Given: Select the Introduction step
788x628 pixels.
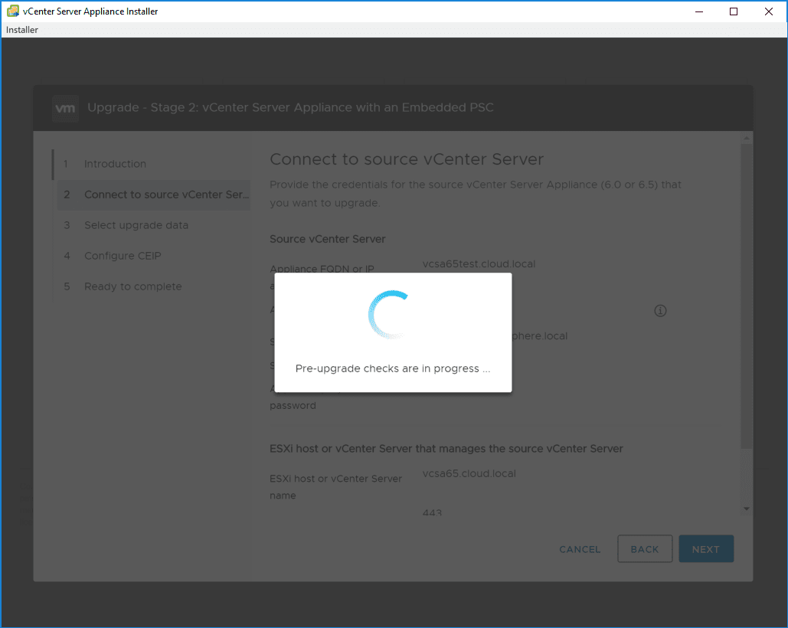Looking at the screenshot, I should (x=115, y=164).
